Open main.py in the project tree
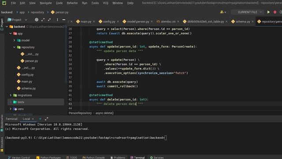The image size is (282, 159). (x=25, y=81)
